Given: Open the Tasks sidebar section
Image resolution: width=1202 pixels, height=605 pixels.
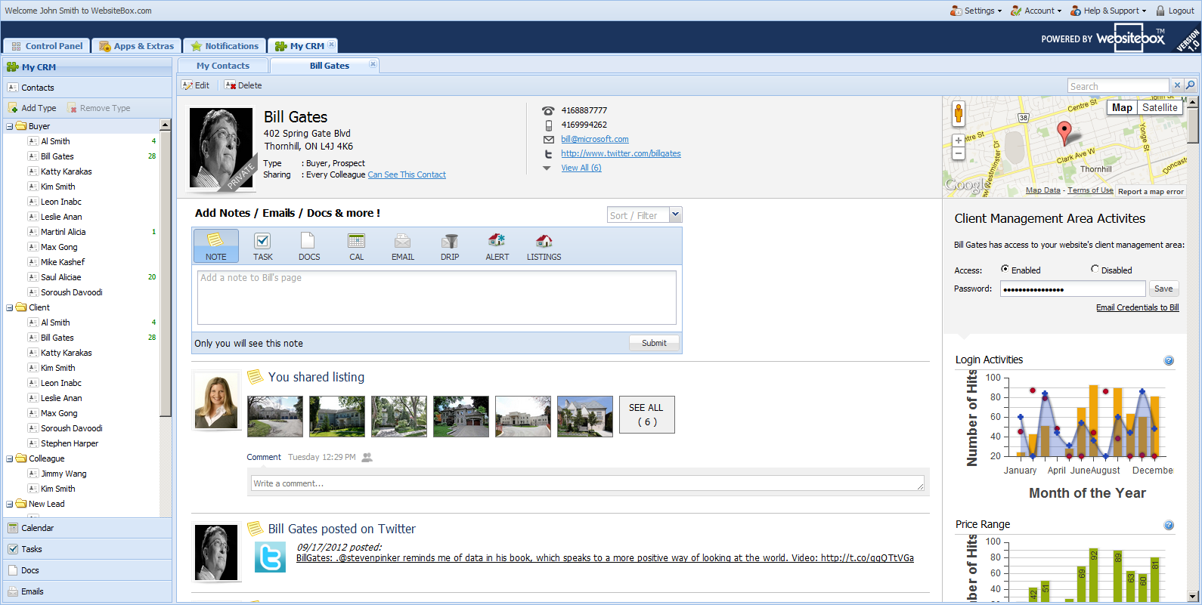Looking at the screenshot, I should point(88,549).
